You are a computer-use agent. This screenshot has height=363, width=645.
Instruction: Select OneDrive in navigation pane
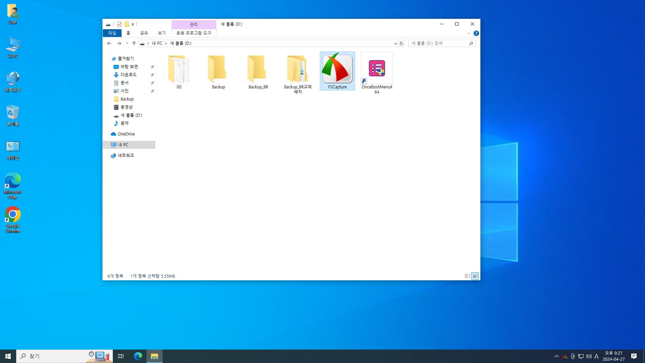click(x=126, y=134)
